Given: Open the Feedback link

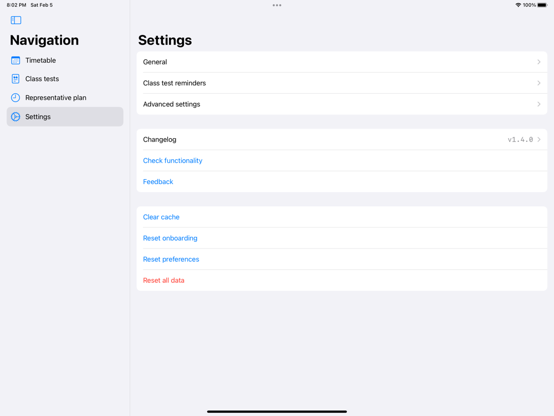Looking at the screenshot, I should 158,182.
